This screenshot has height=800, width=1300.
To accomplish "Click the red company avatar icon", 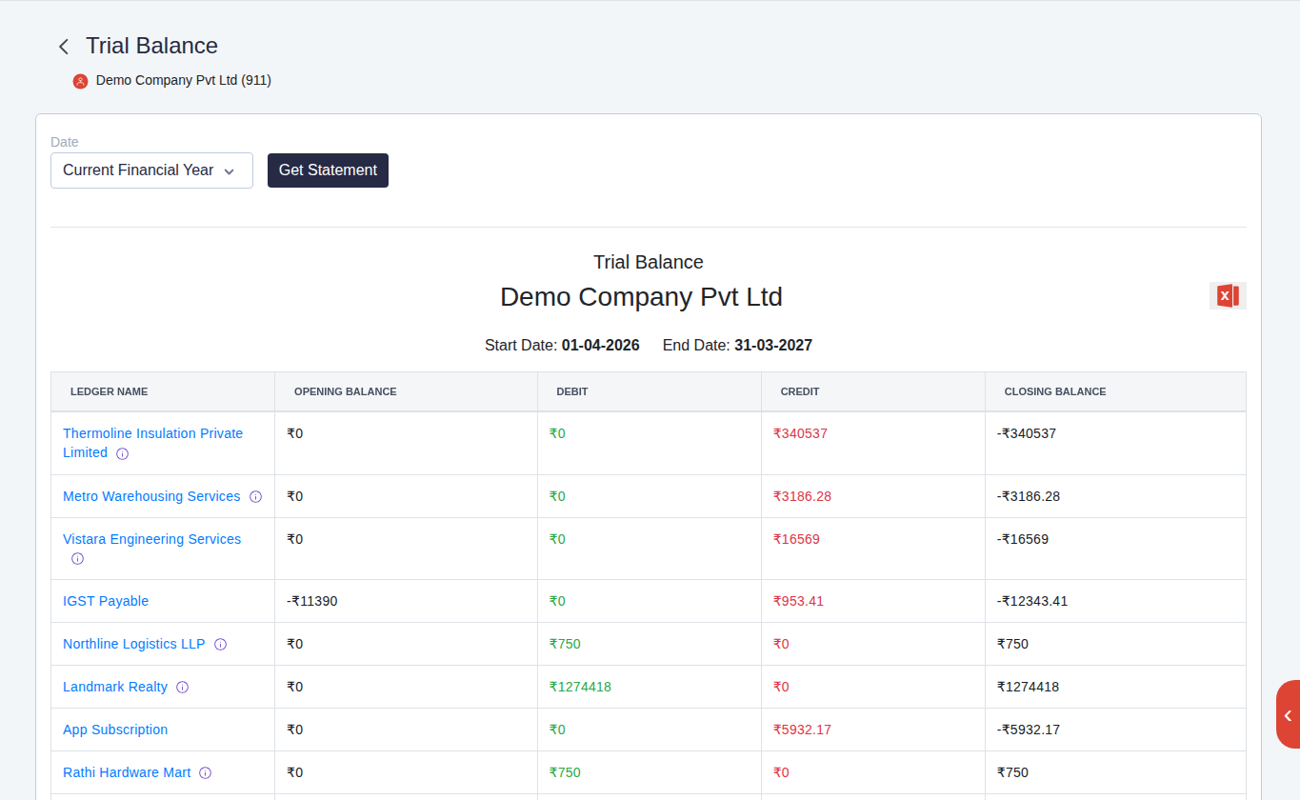I will tap(80, 81).
